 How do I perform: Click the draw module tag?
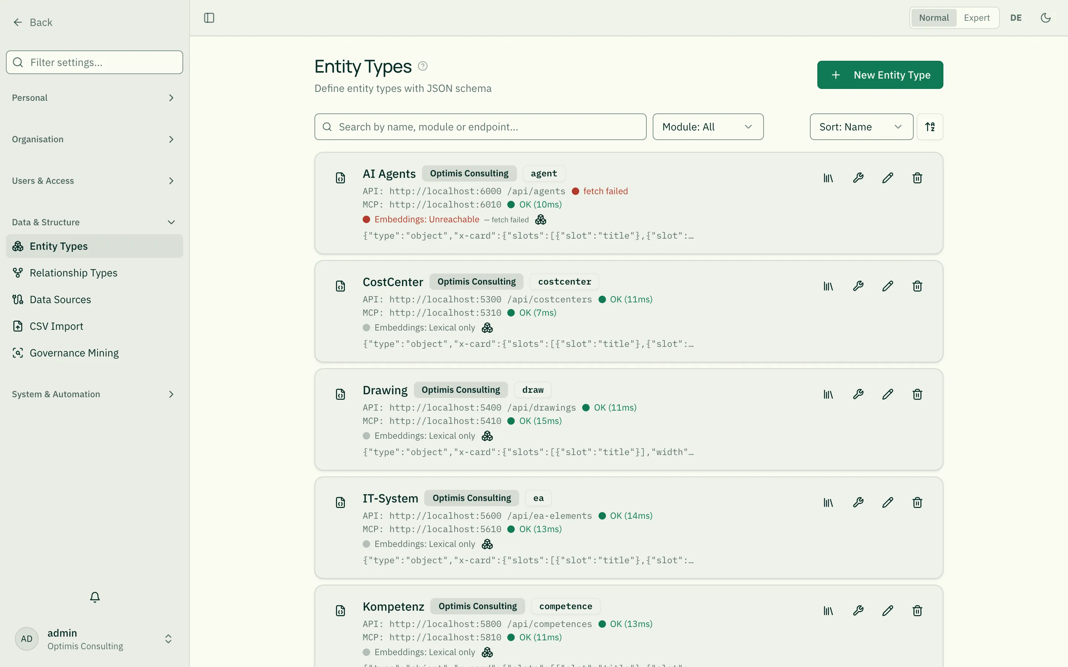[533, 390]
